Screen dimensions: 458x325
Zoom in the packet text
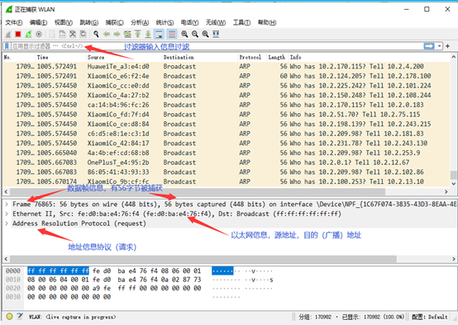(x=184, y=35)
